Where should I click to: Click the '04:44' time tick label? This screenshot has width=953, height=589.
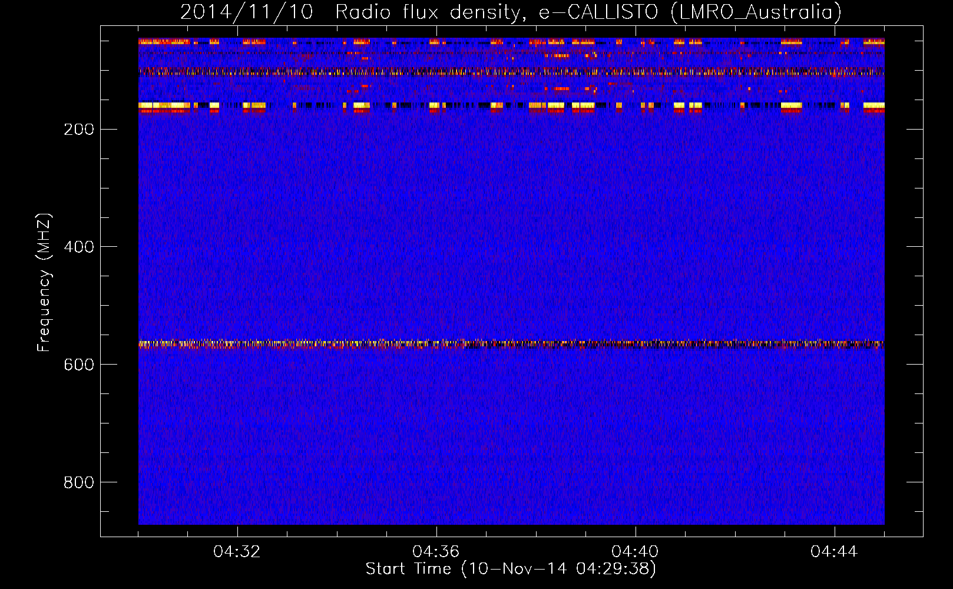834,552
